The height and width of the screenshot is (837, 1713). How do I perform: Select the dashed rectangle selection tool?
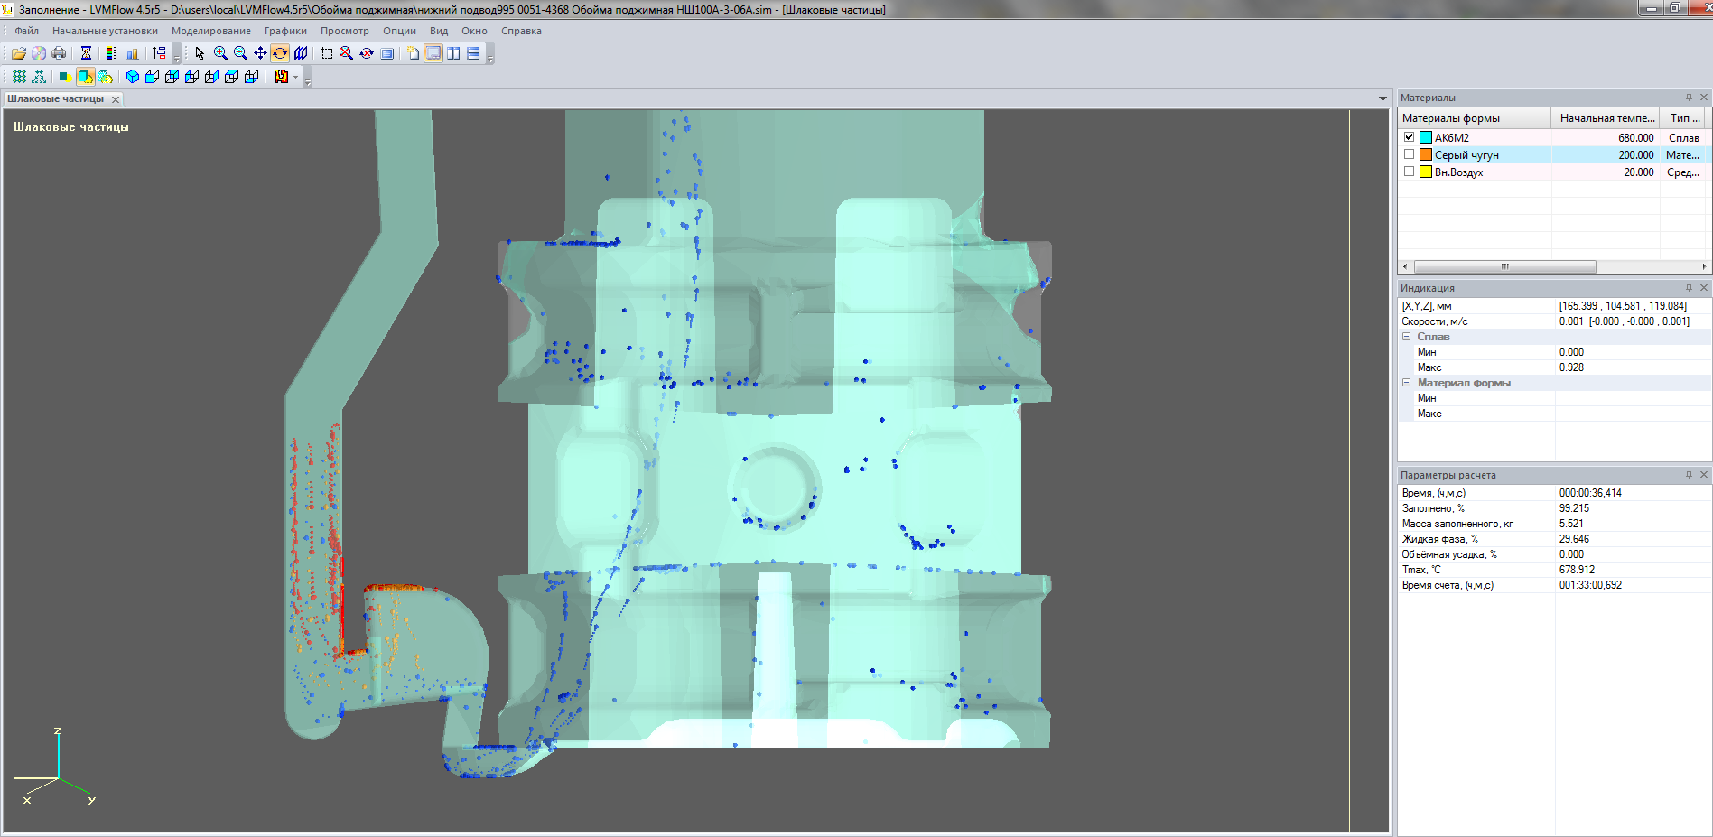[x=327, y=53]
